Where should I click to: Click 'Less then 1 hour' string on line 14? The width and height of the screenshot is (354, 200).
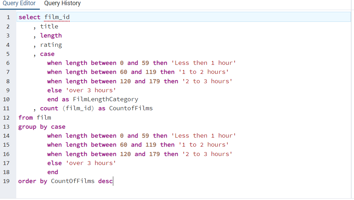(x=204, y=136)
